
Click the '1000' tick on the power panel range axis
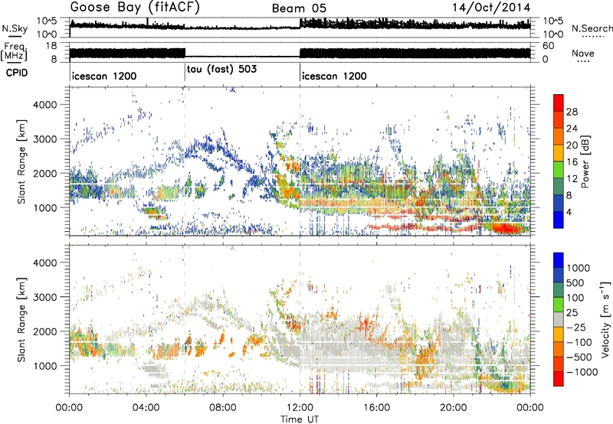44,207
